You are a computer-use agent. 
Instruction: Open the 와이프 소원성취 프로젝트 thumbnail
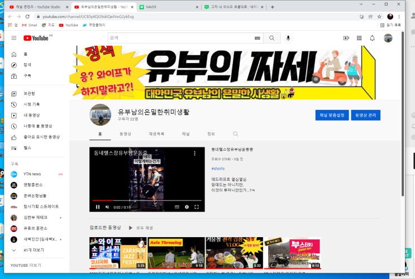click(118, 253)
